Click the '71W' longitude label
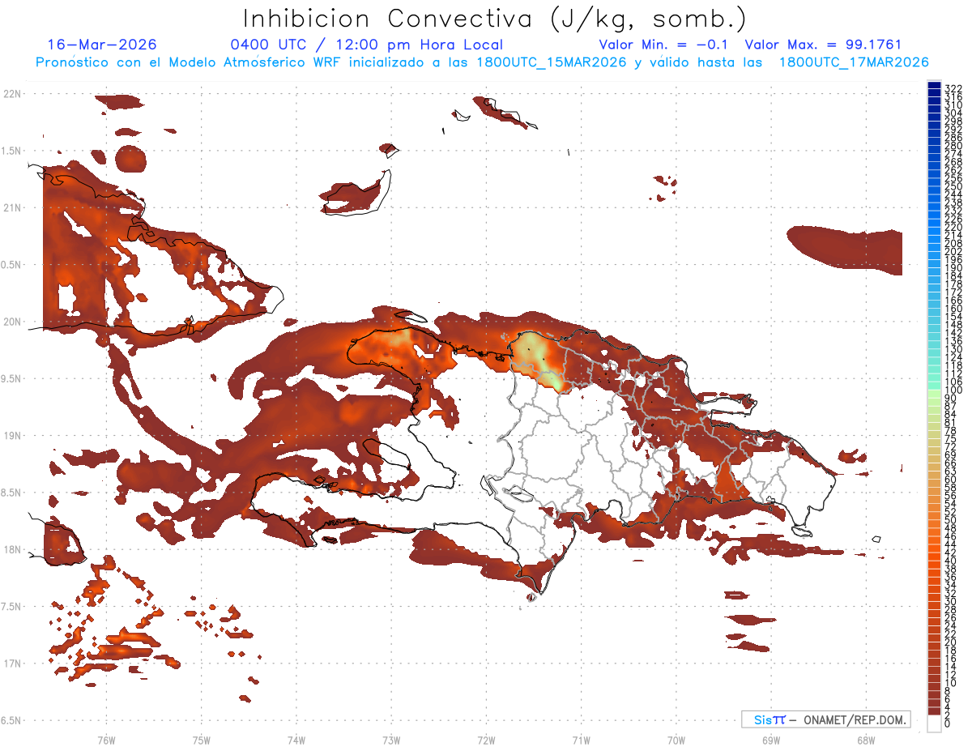Screen dimensions: 972x751 (581, 740)
